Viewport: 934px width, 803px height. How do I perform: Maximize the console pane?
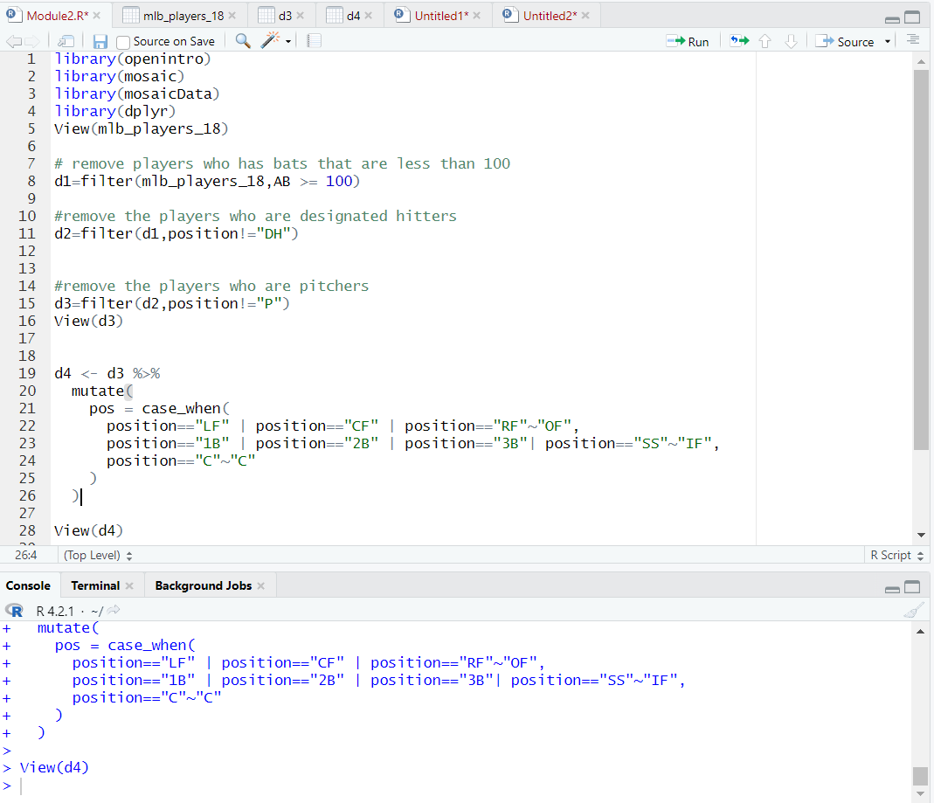pos(912,587)
